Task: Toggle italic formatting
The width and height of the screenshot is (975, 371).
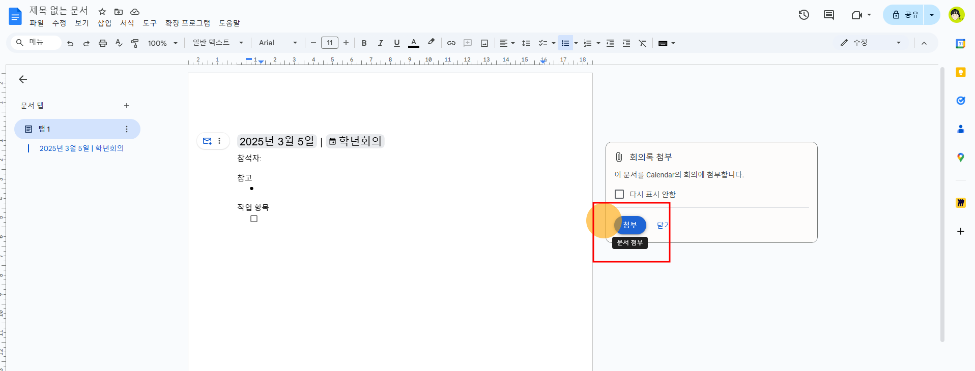Action: (x=380, y=43)
